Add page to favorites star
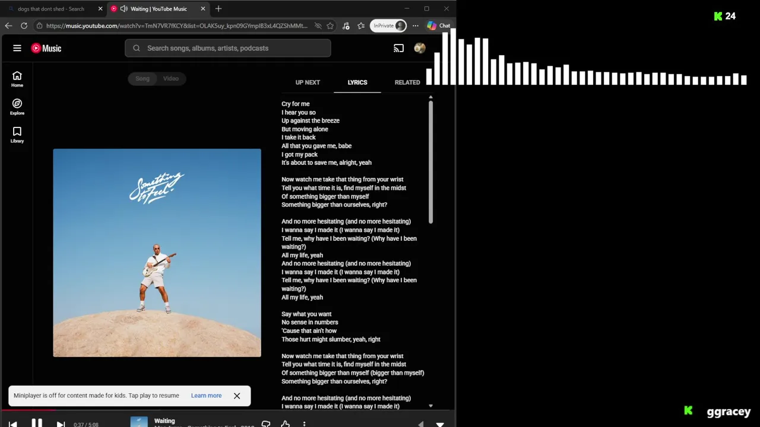Screen dimensions: 760x427 tap(330, 26)
